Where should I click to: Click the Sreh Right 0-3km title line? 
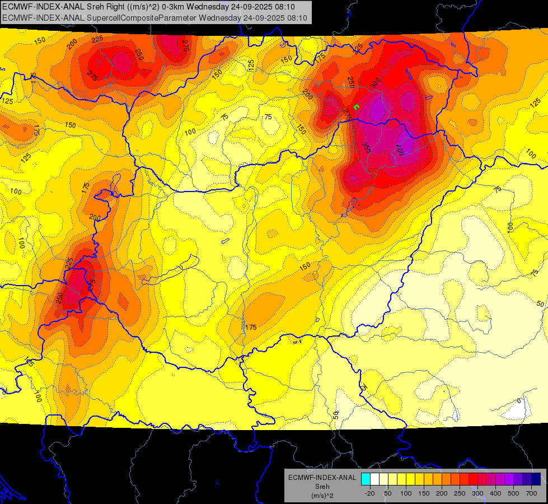(x=148, y=7)
